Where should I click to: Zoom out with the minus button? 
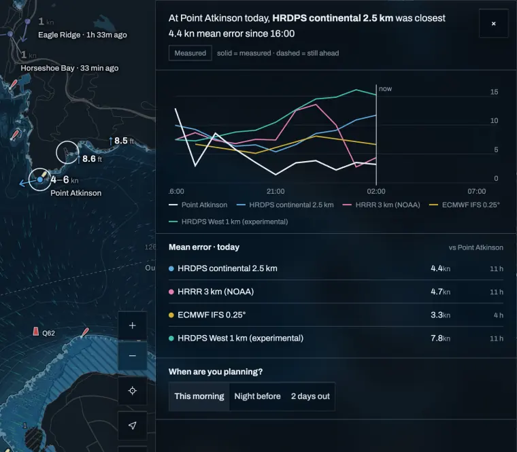tap(132, 355)
